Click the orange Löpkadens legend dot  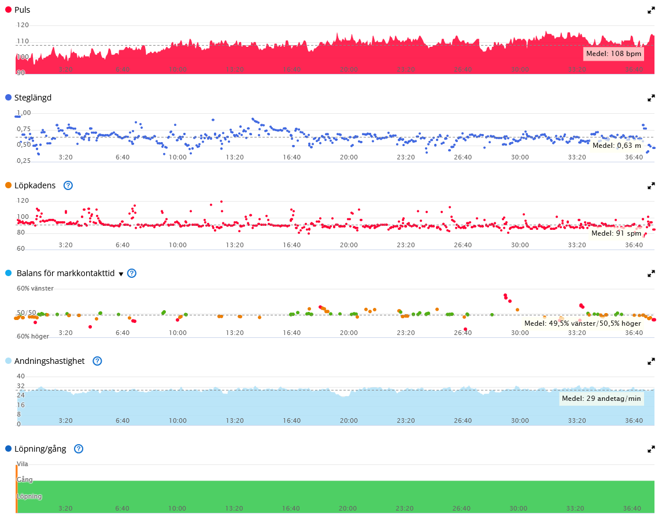(8, 185)
